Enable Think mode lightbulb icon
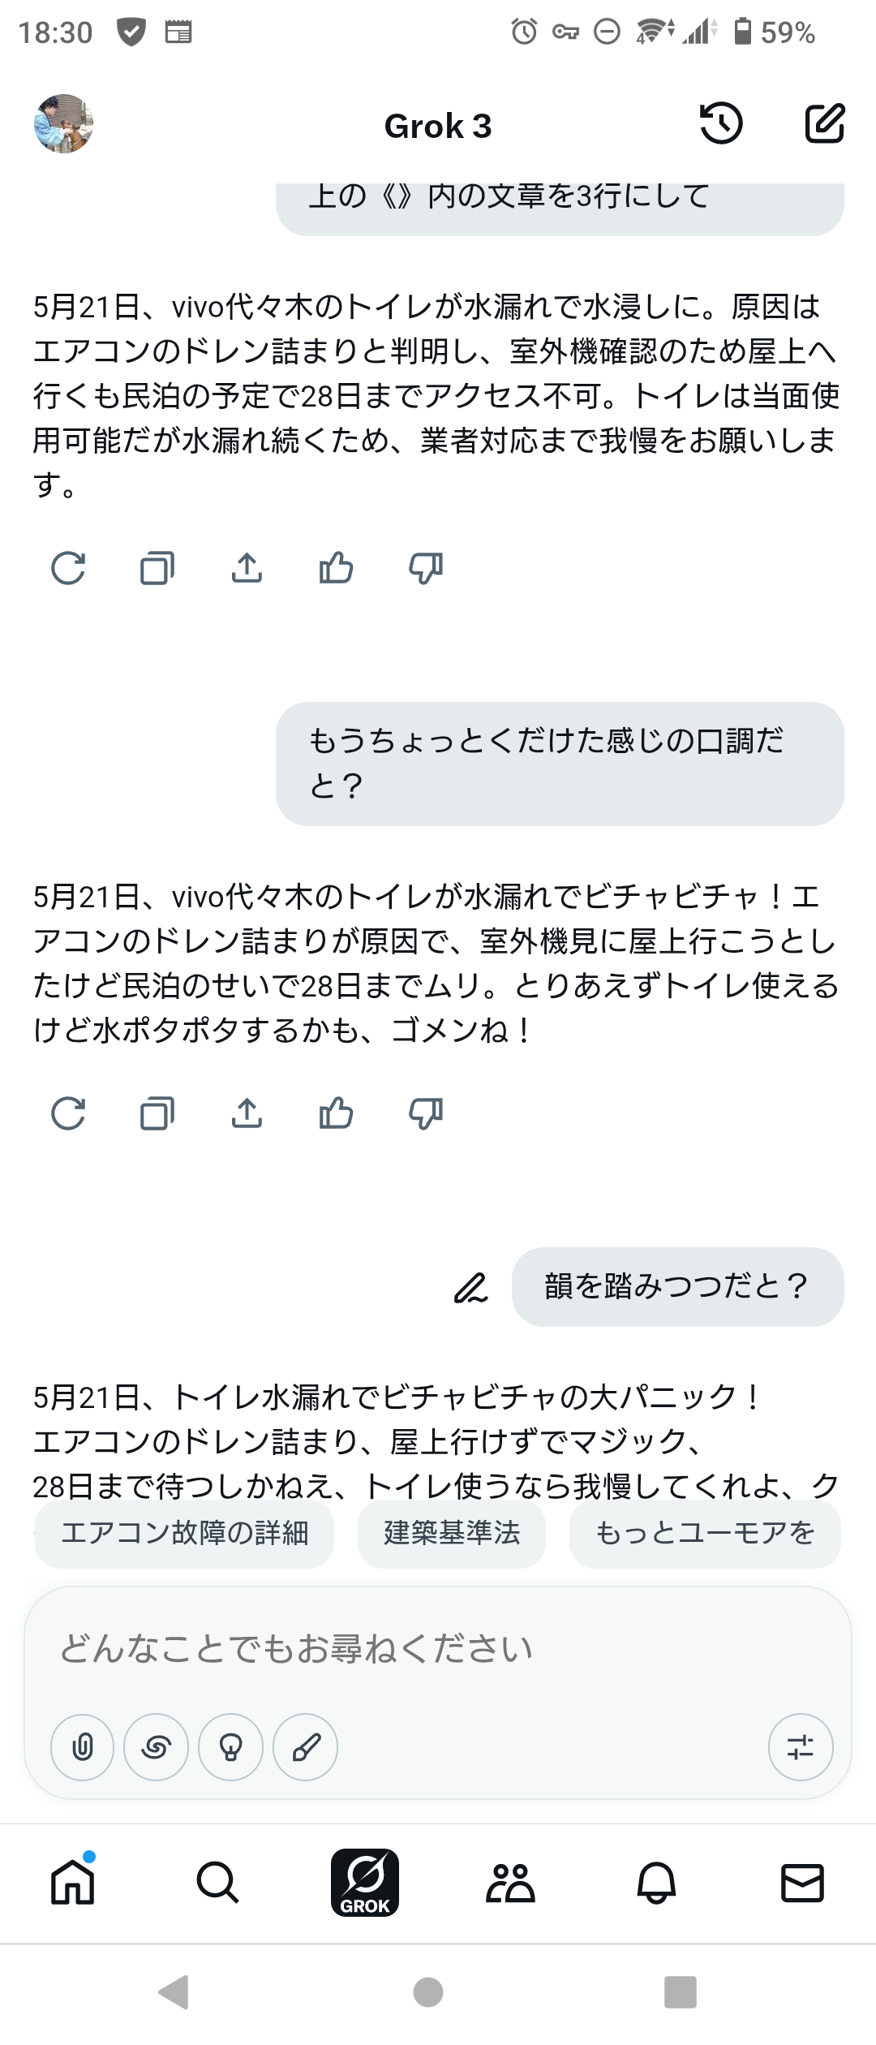The height and width of the screenshot is (2045, 876). [230, 1747]
